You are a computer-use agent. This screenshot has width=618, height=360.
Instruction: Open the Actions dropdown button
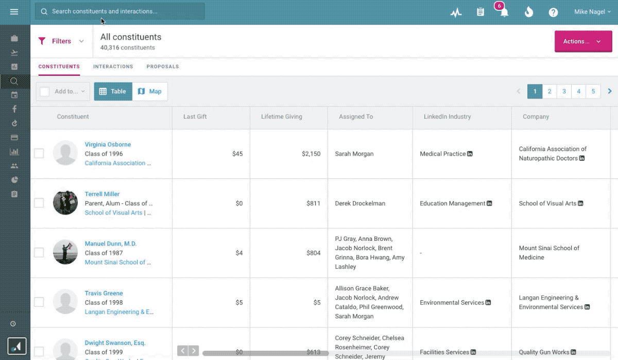[x=583, y=41]
